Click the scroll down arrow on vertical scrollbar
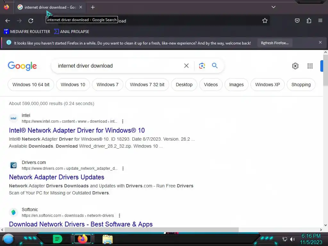The height and width of the screenshot is (246, 328). [x=325, y=225]
